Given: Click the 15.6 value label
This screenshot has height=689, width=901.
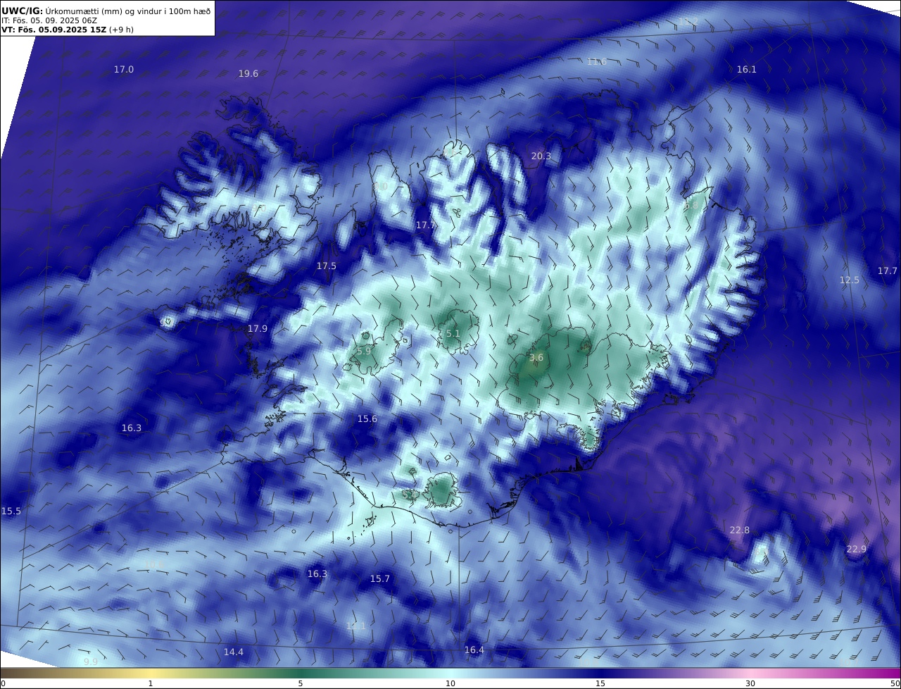Looking at the screenshot, I should tap(367, 418).
